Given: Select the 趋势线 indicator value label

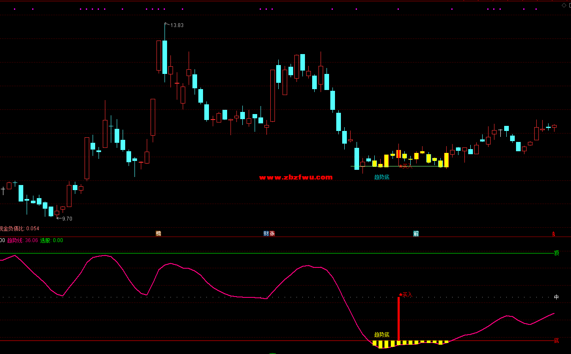Looking at the screenshot, I should [22, 240].
